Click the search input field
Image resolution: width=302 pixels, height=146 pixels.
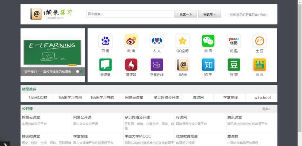point(130,14)
